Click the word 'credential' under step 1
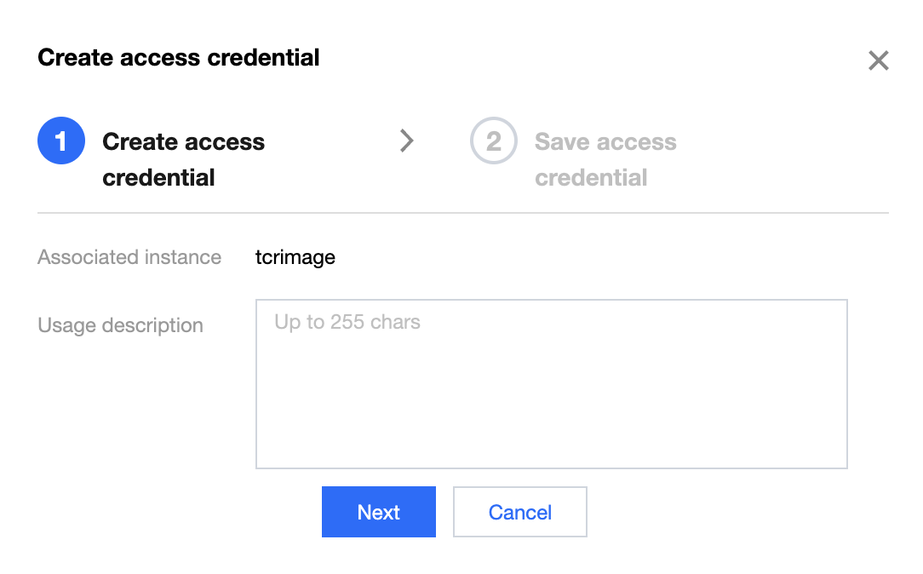The image size is (923, 574). pyautogui.click(x=158, y=178)
